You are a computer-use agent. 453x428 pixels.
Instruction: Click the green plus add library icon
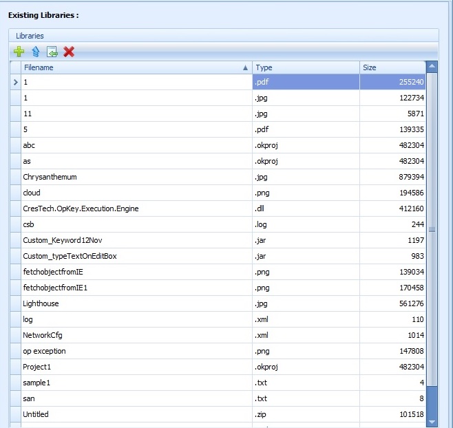click(x=19, y=52)
